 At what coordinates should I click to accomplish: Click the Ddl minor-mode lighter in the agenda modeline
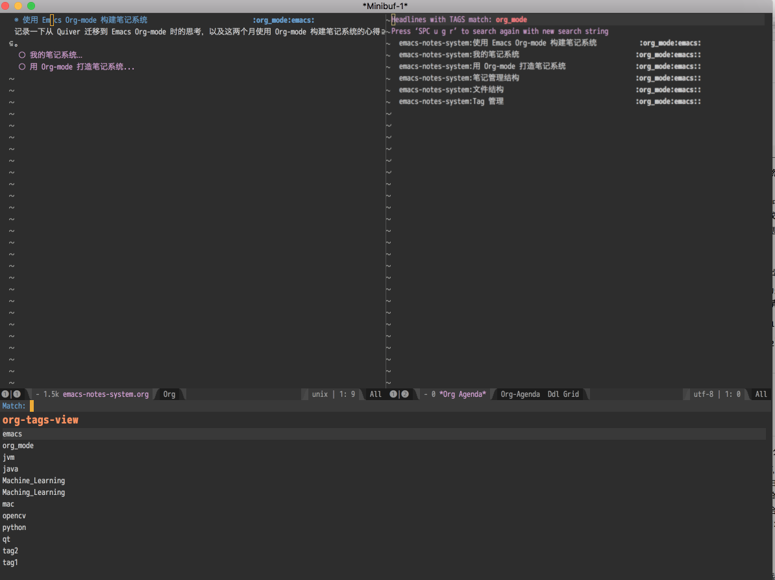pyautogui.click(x=552, y=394)
